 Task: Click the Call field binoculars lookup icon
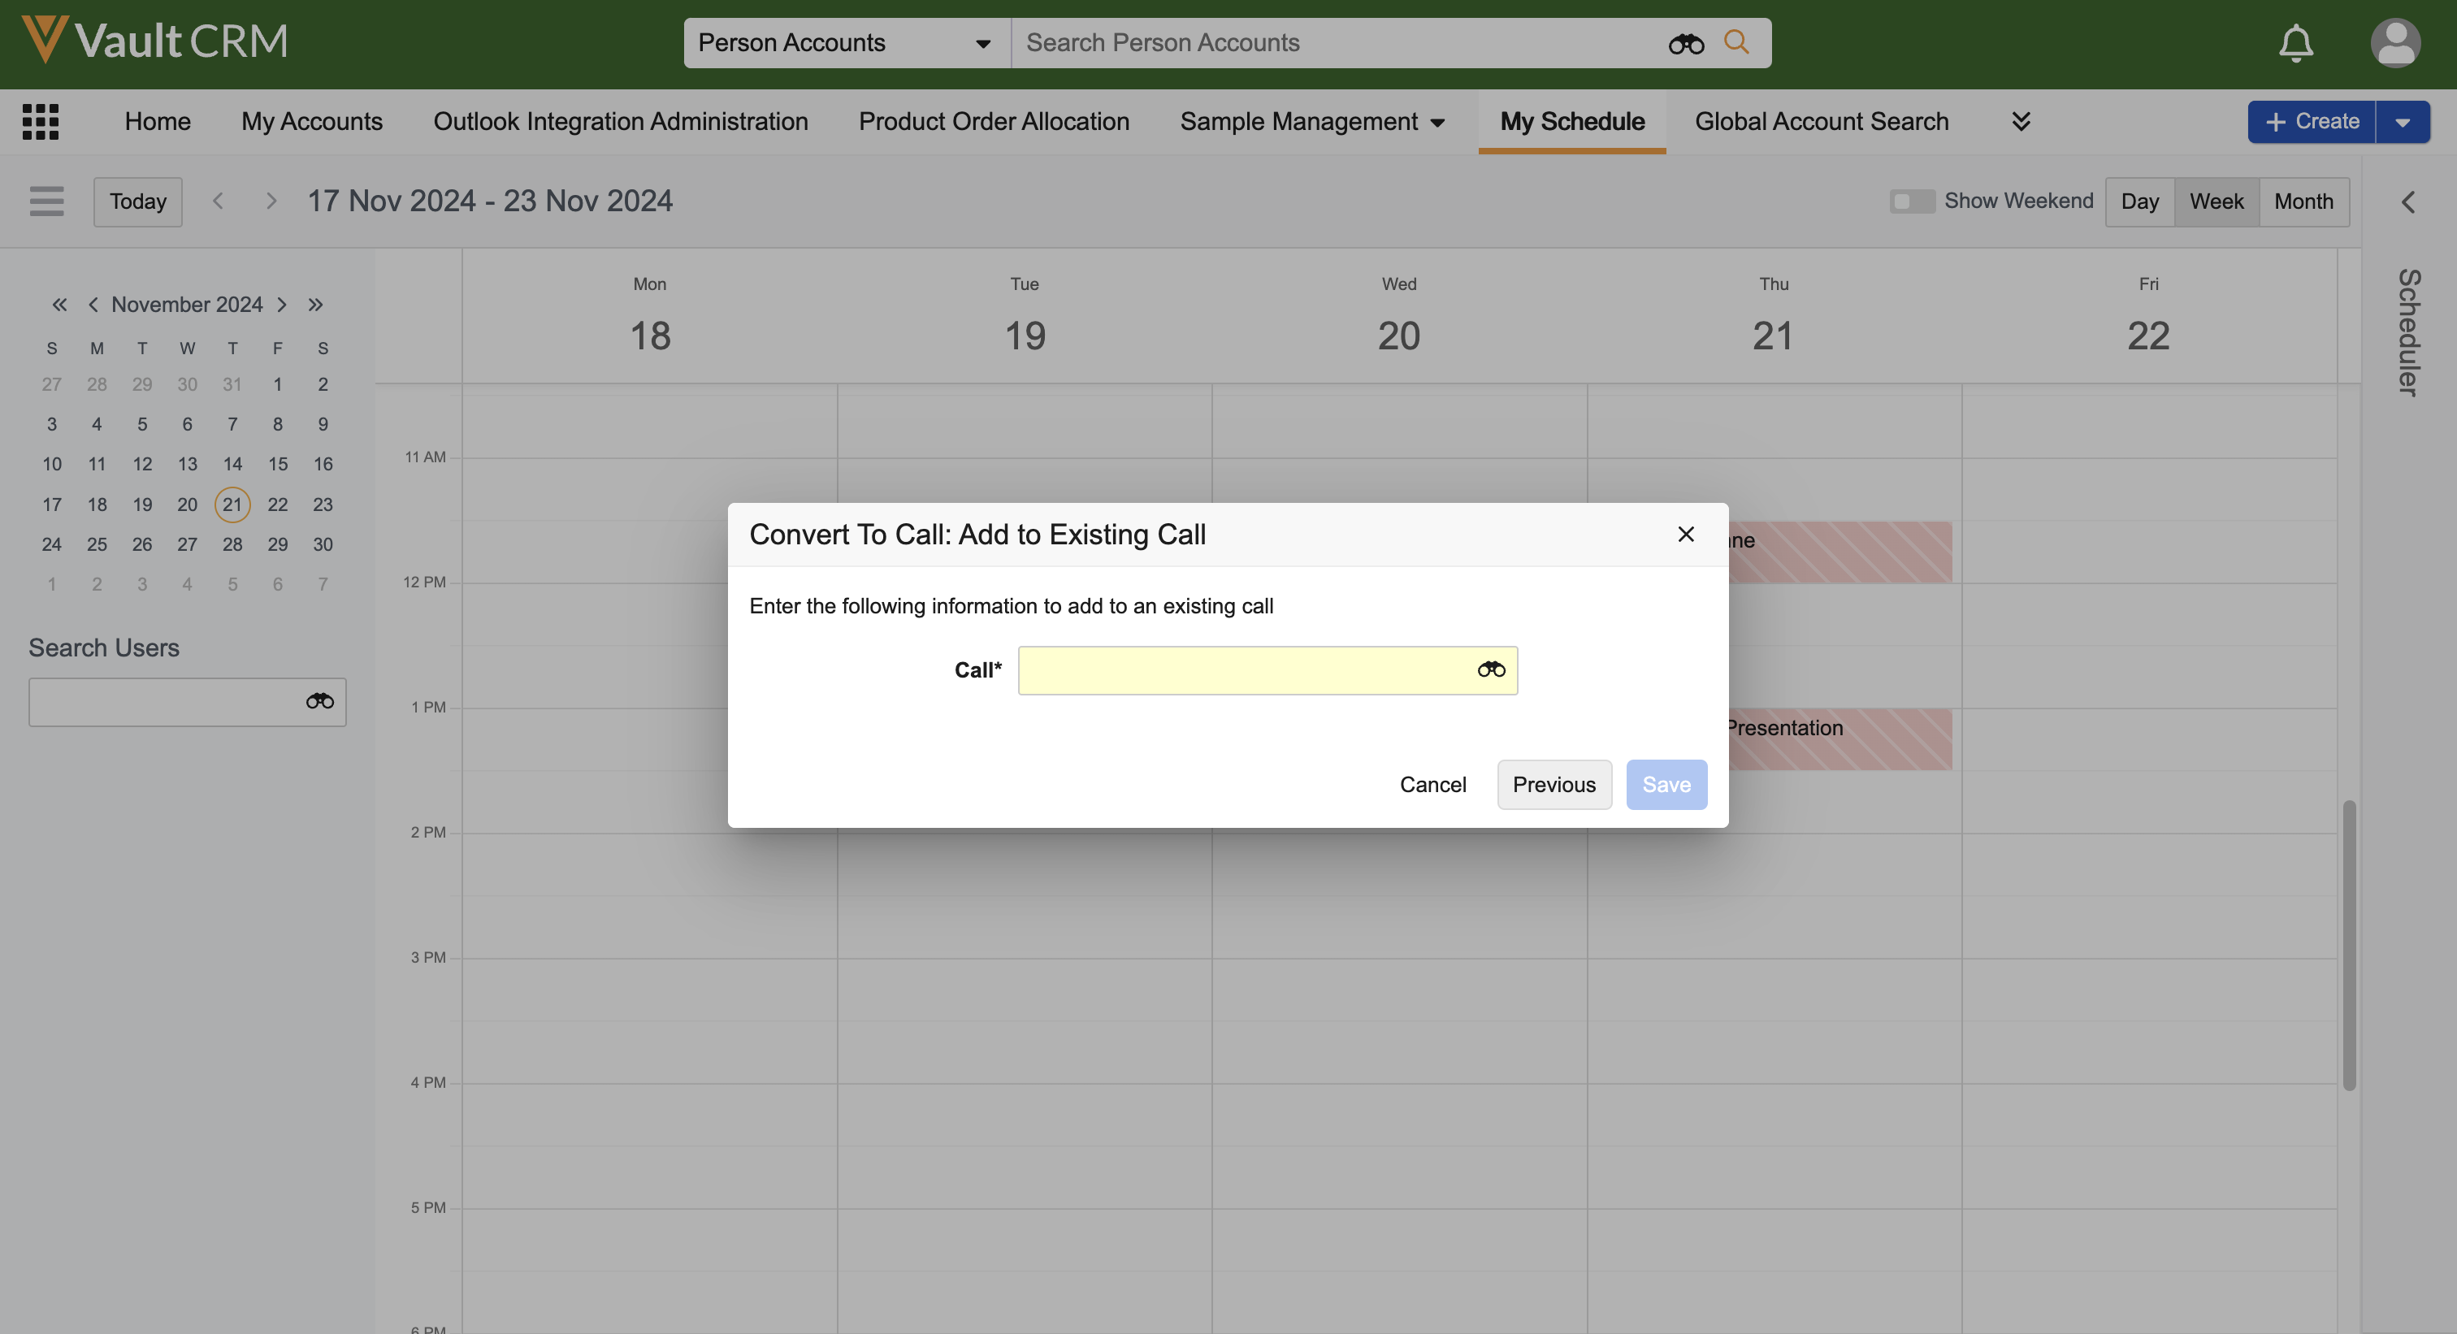pos(1491,669)
